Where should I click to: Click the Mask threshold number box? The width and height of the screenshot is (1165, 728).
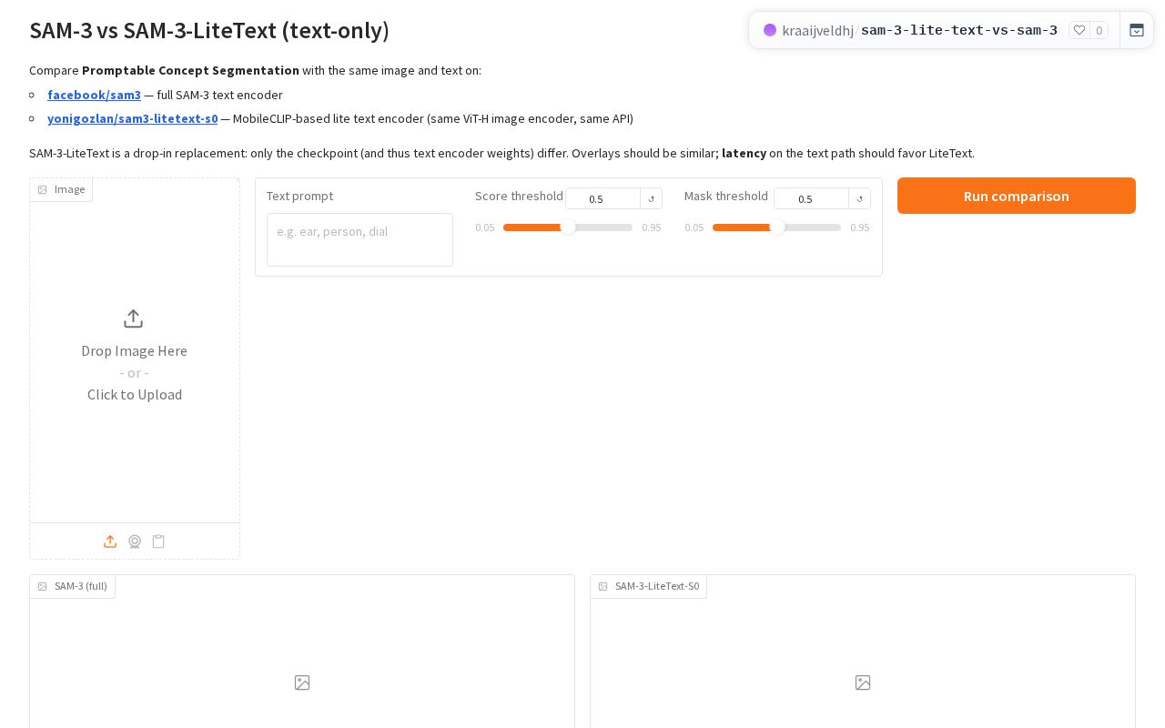pyautogui.click(x=811, y=198)
